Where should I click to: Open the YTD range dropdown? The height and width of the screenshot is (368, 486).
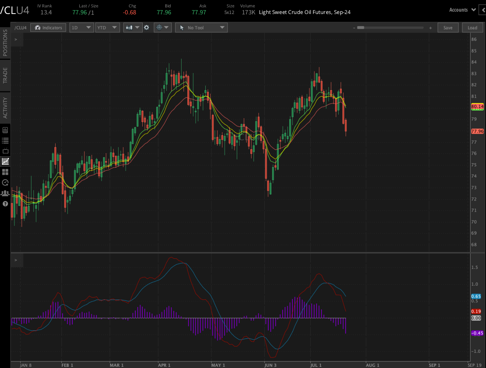(107, 27)
